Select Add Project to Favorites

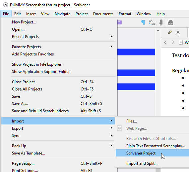[59, 54]
